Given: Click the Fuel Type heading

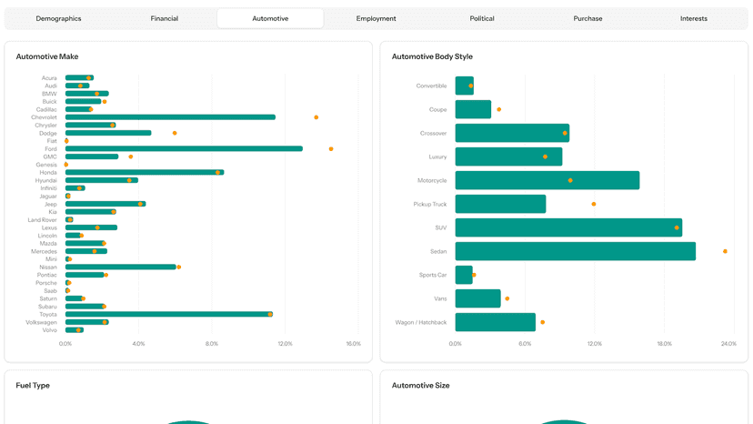Looking at the screenshot, I should tap(33, 386).
